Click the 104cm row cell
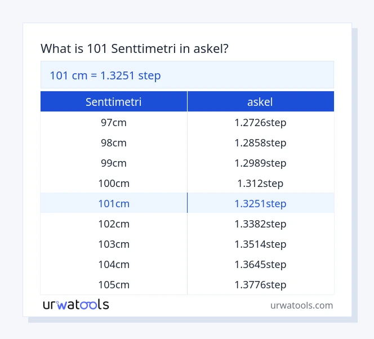This screenshot has width=374, height=339. point(113,264)
